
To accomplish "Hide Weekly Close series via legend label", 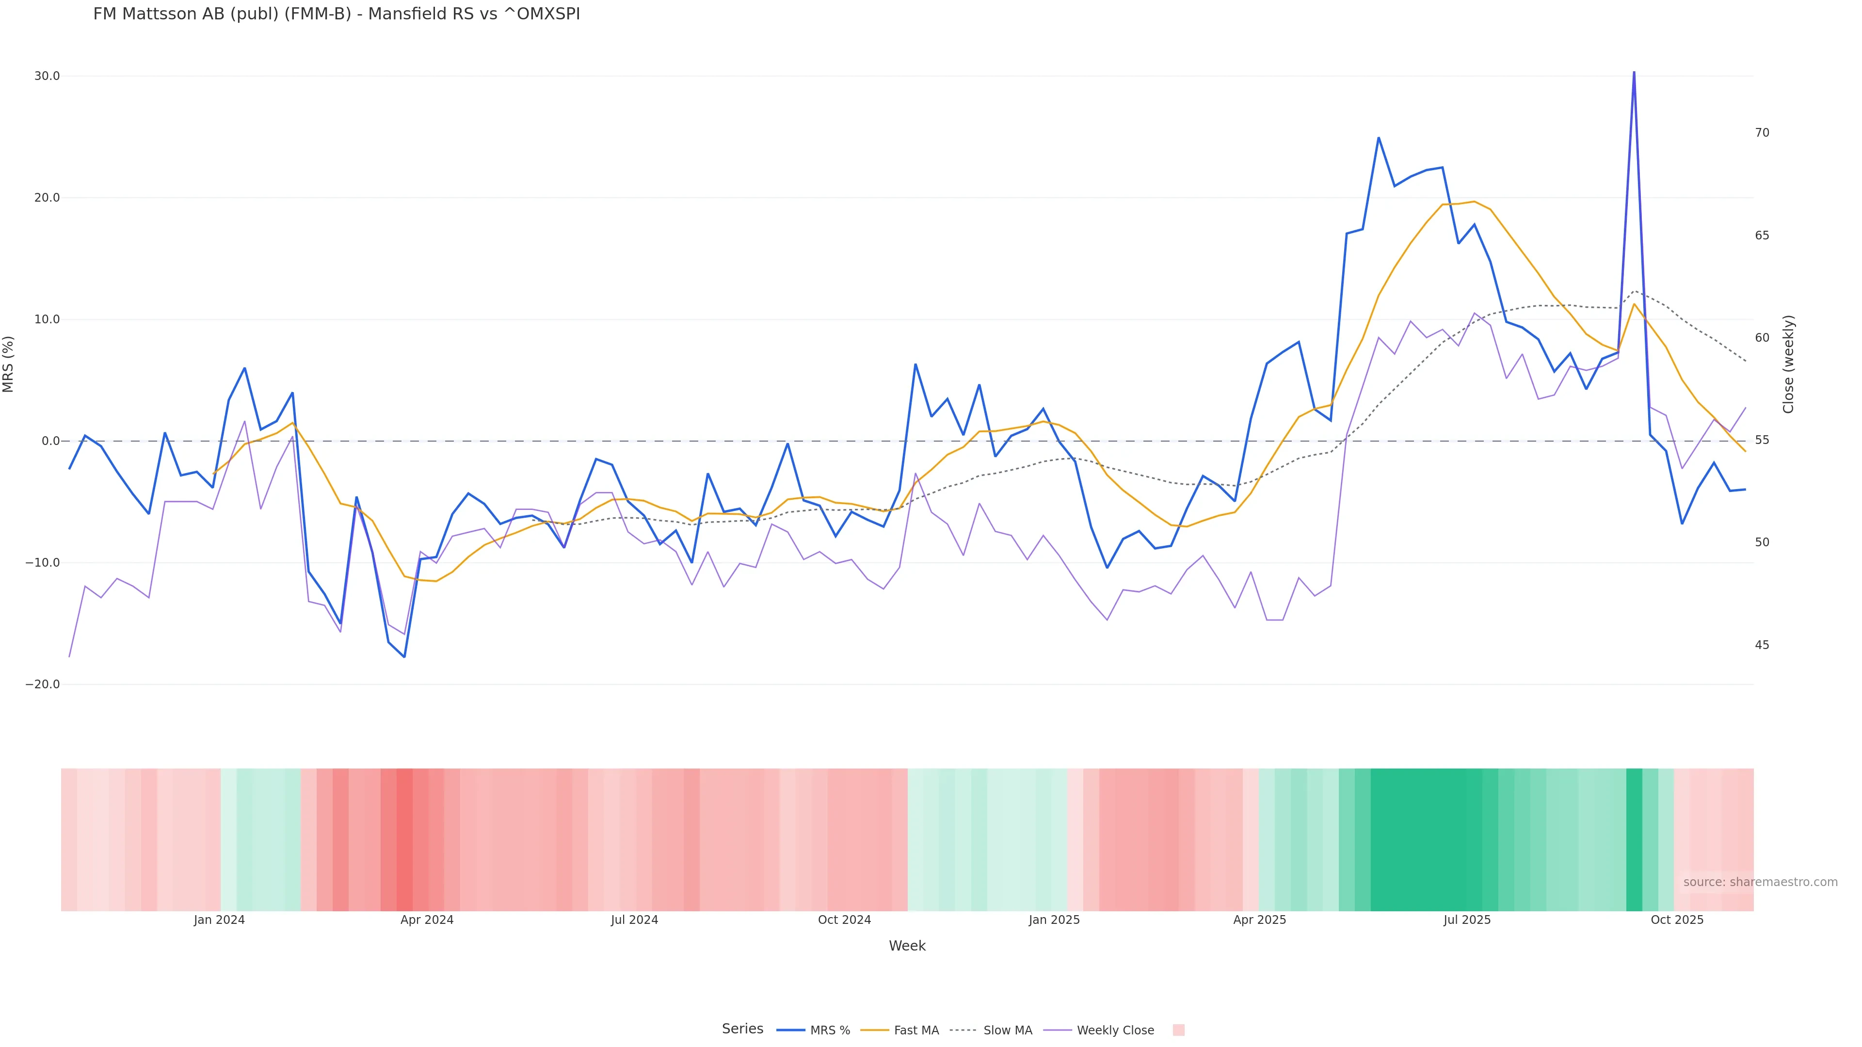I will pos(1115,1031).
